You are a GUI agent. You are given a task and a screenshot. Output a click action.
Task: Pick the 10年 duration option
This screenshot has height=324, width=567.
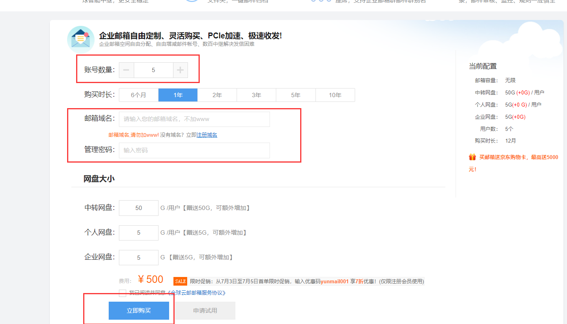tap(335, 95)
